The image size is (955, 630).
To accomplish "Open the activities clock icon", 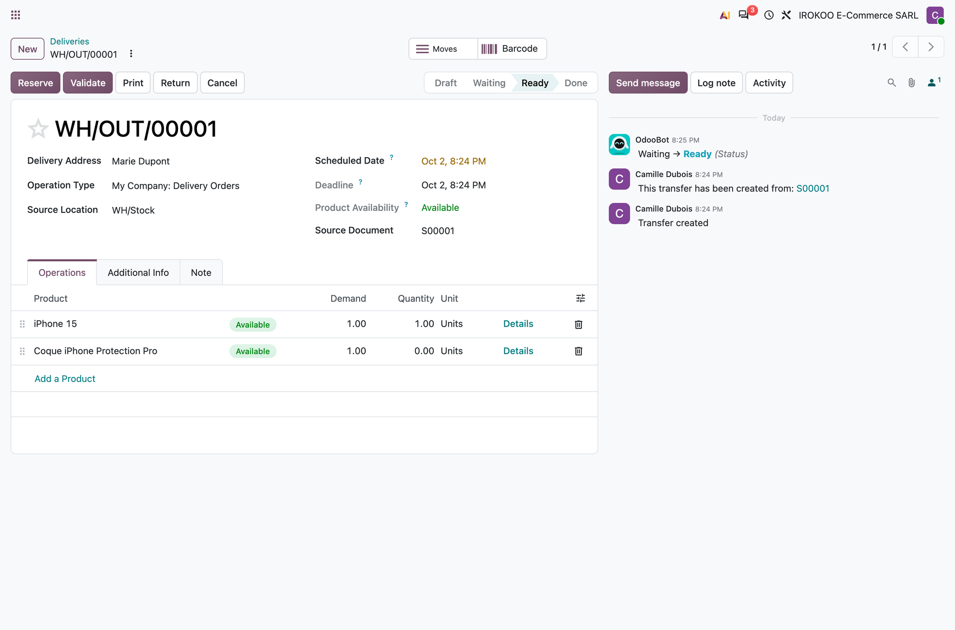I will pyautogui.click(x=769, y=15).
